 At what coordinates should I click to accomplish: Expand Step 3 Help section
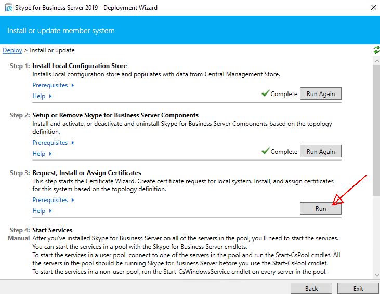pyautogui.click(x=42, y=211)
